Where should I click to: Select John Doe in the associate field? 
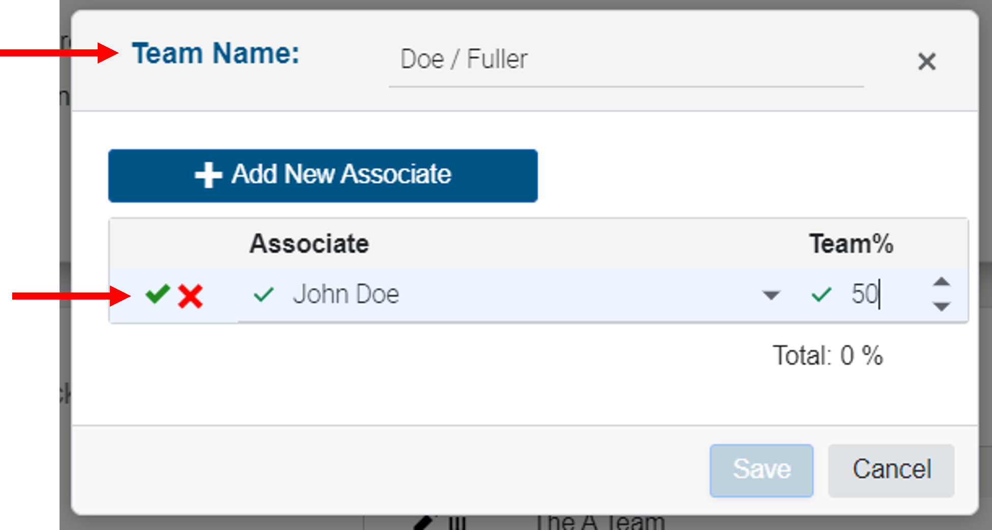[x=347, y=294]
